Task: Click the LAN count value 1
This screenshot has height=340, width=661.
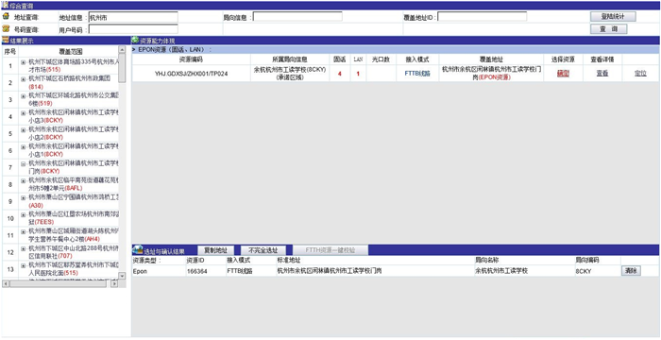Action: click(x=358, y=74)
